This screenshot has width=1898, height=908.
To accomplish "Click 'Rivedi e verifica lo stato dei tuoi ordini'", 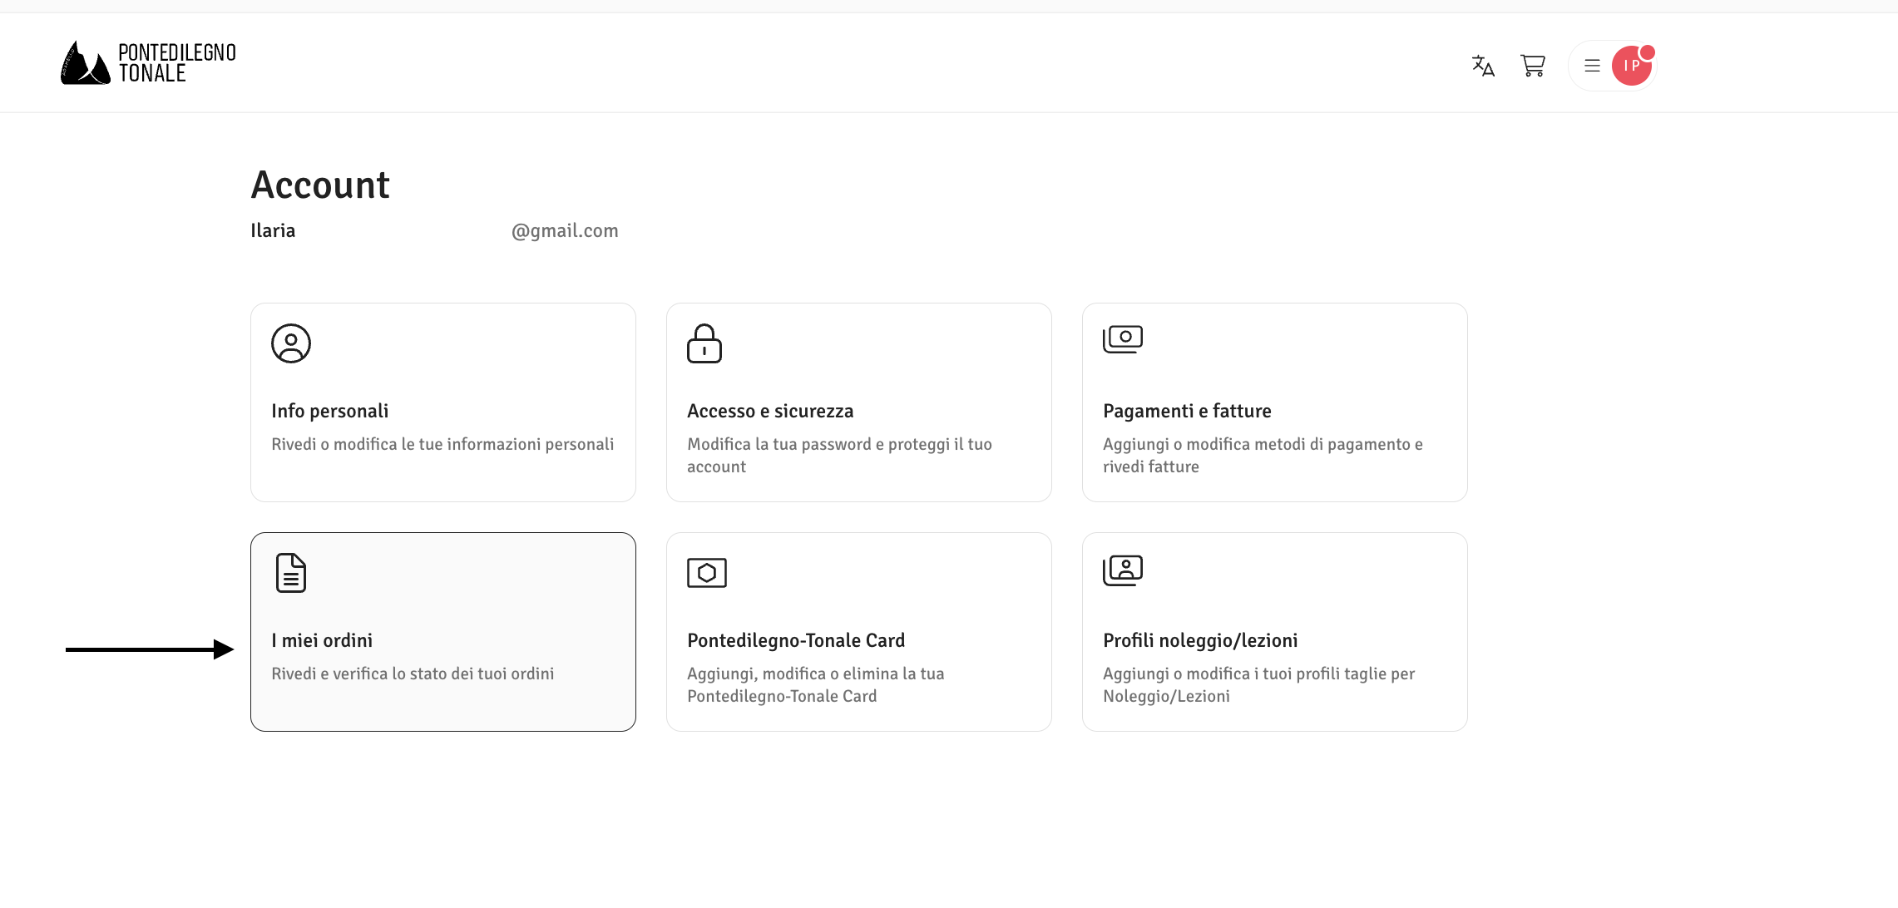I will coord(413,674).
